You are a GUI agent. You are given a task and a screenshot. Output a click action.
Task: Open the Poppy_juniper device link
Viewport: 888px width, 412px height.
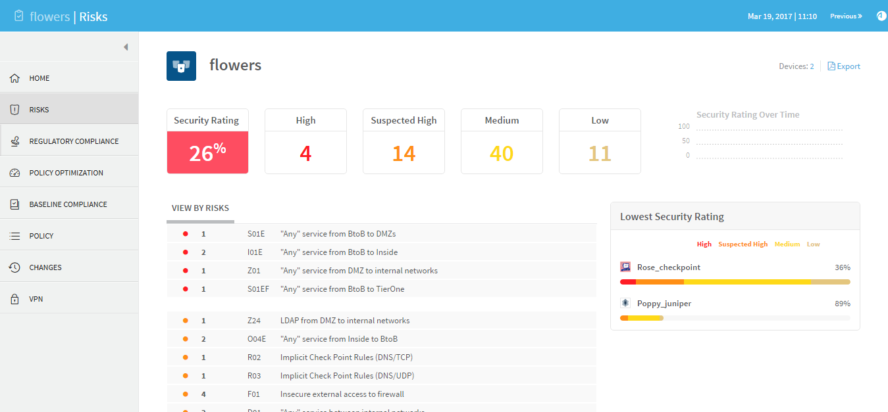pos(664,304)
